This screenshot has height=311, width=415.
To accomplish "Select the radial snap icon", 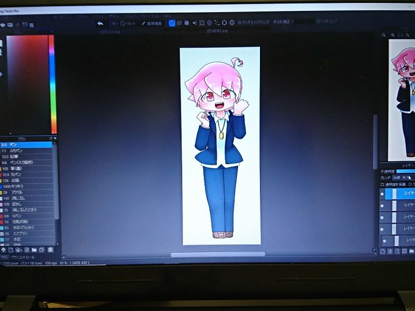I will (202, 23).
